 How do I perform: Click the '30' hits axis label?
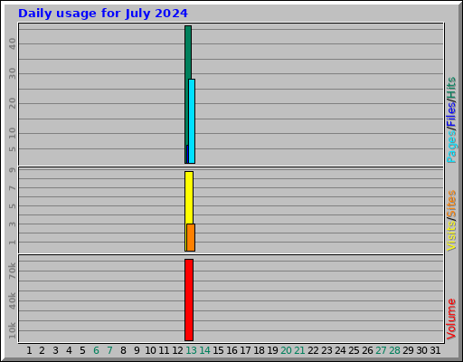pos(12,73)
